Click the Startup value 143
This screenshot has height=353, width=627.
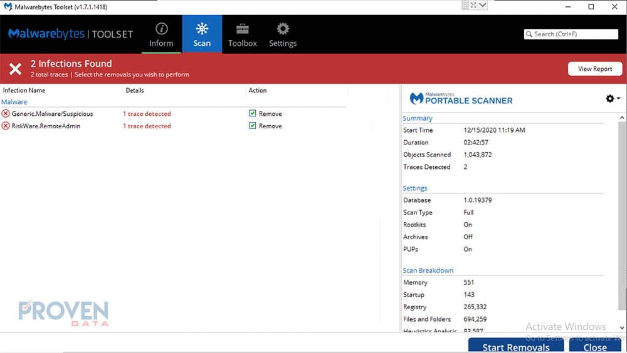[469, 295]
